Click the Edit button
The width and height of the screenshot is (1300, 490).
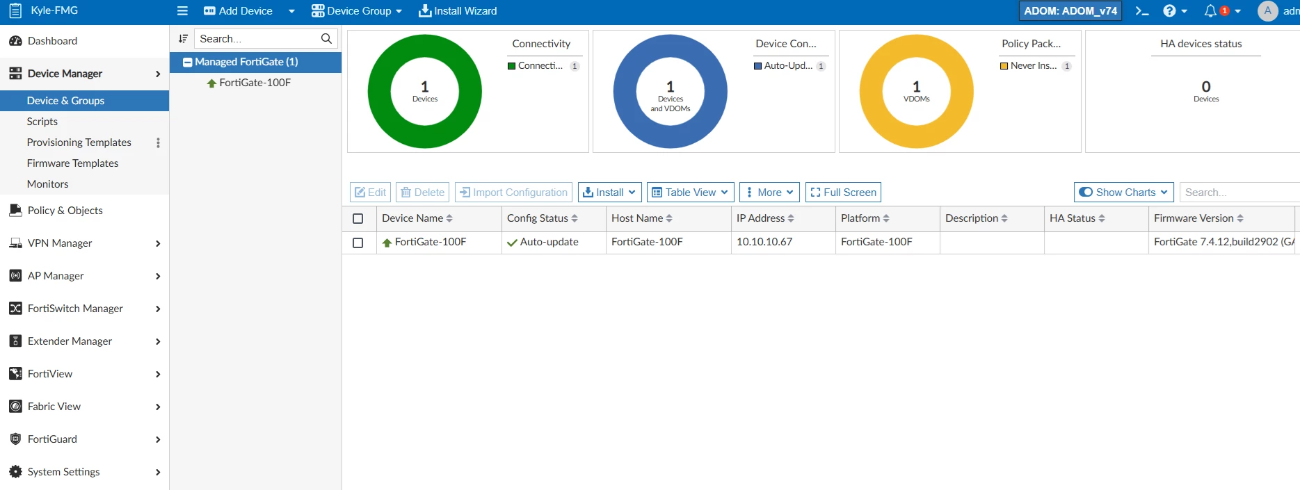(x=370, y=193)
